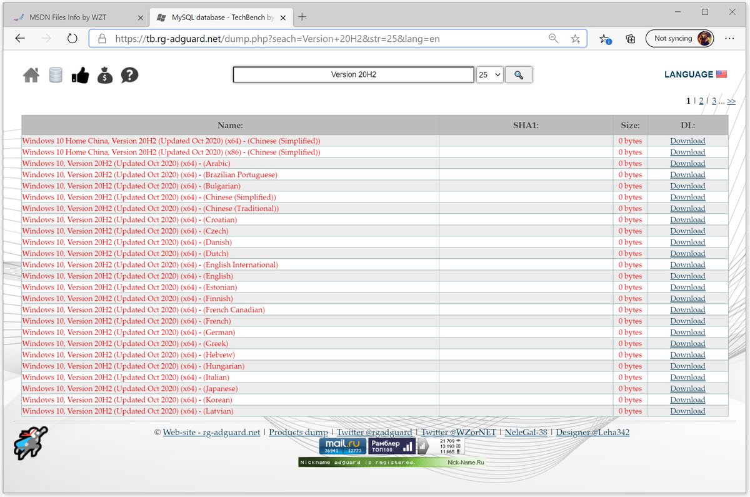The image size is (750, 497).
Task: Click the Home icon in the top toolbar
Action: 31,74
